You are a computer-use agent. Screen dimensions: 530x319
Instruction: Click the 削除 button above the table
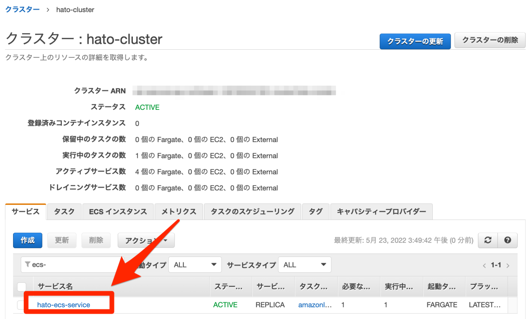tap(96, 240)
